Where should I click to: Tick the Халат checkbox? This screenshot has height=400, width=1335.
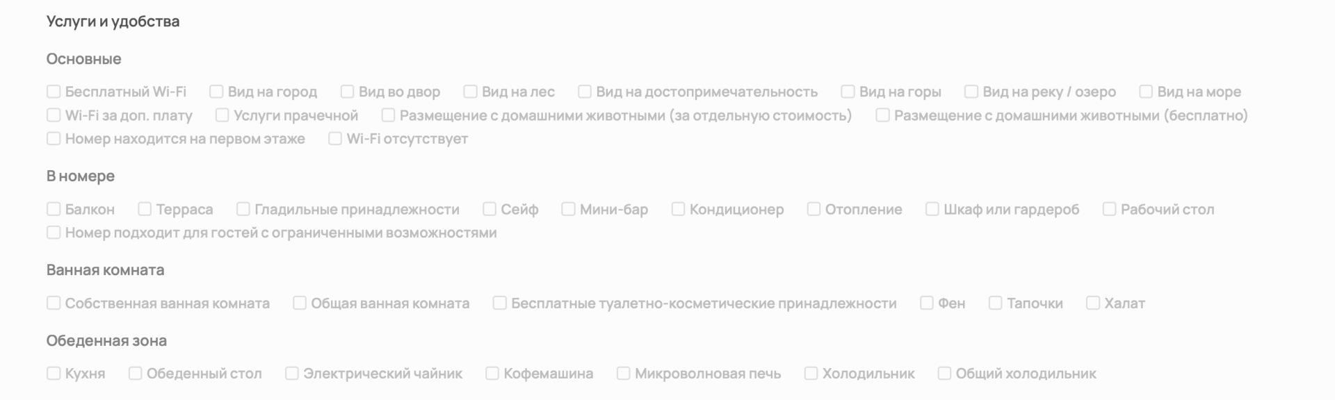coord(1093,303)
